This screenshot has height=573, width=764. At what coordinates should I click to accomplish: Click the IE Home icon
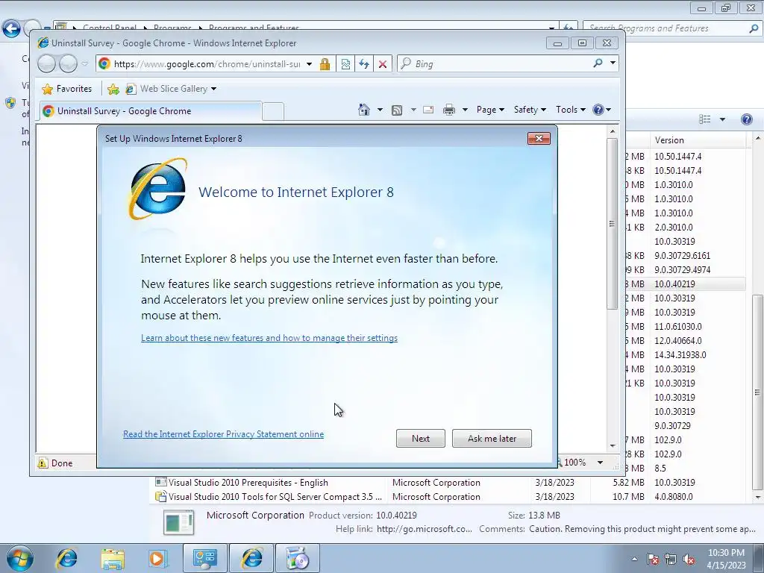tap(363, 110)
